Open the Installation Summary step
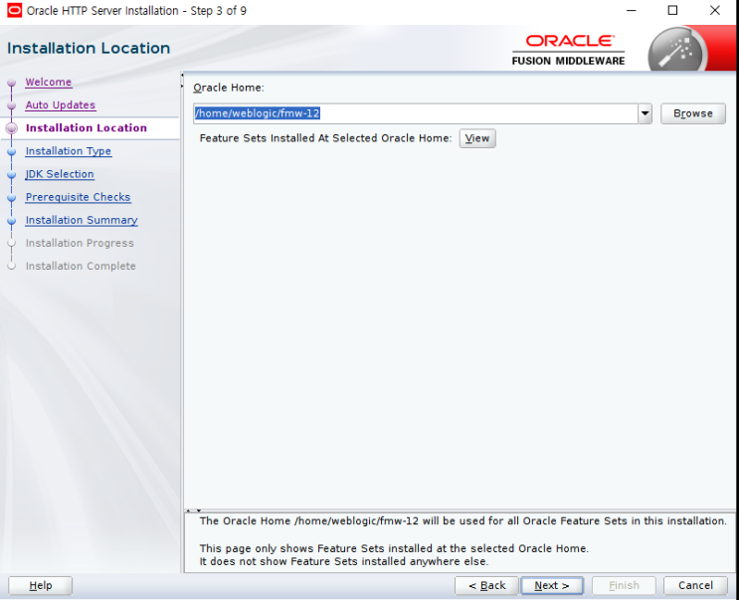Screen dimensions: 739x600 coord(82,220)
